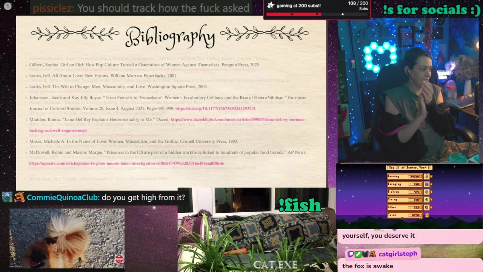Click the 'the fox is awake' chat message
This screenshot has width=483, height=272.
coord(368,266)
